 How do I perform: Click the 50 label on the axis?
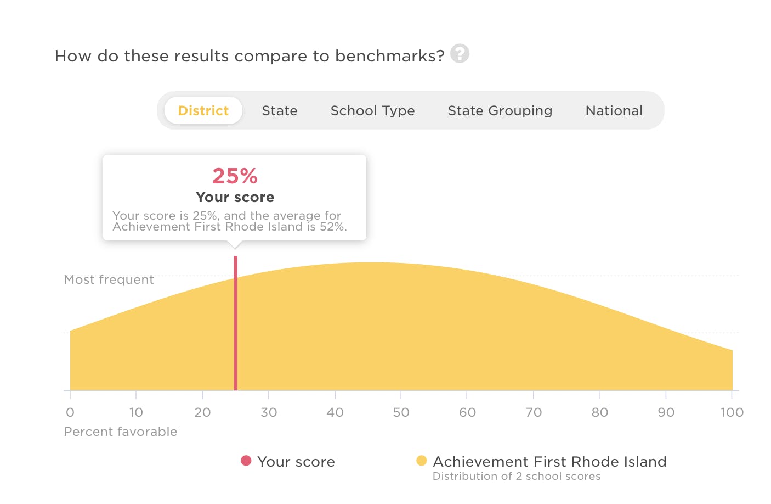(x=401, y=412)
